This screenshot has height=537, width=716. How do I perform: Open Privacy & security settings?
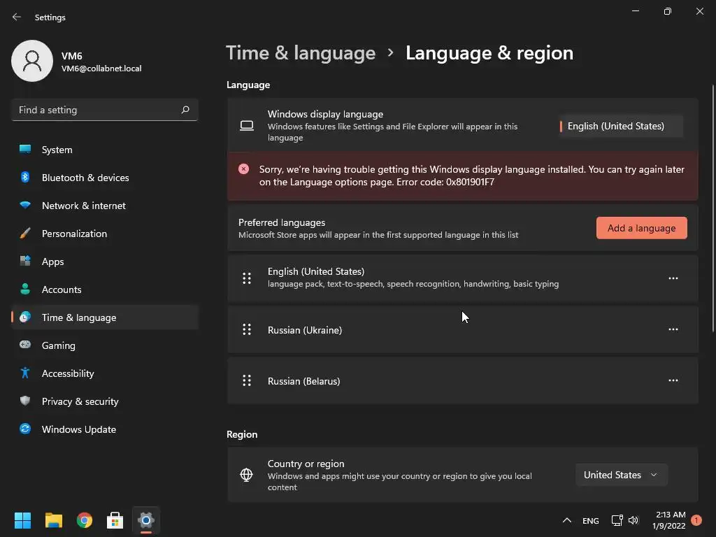point(105,401)
